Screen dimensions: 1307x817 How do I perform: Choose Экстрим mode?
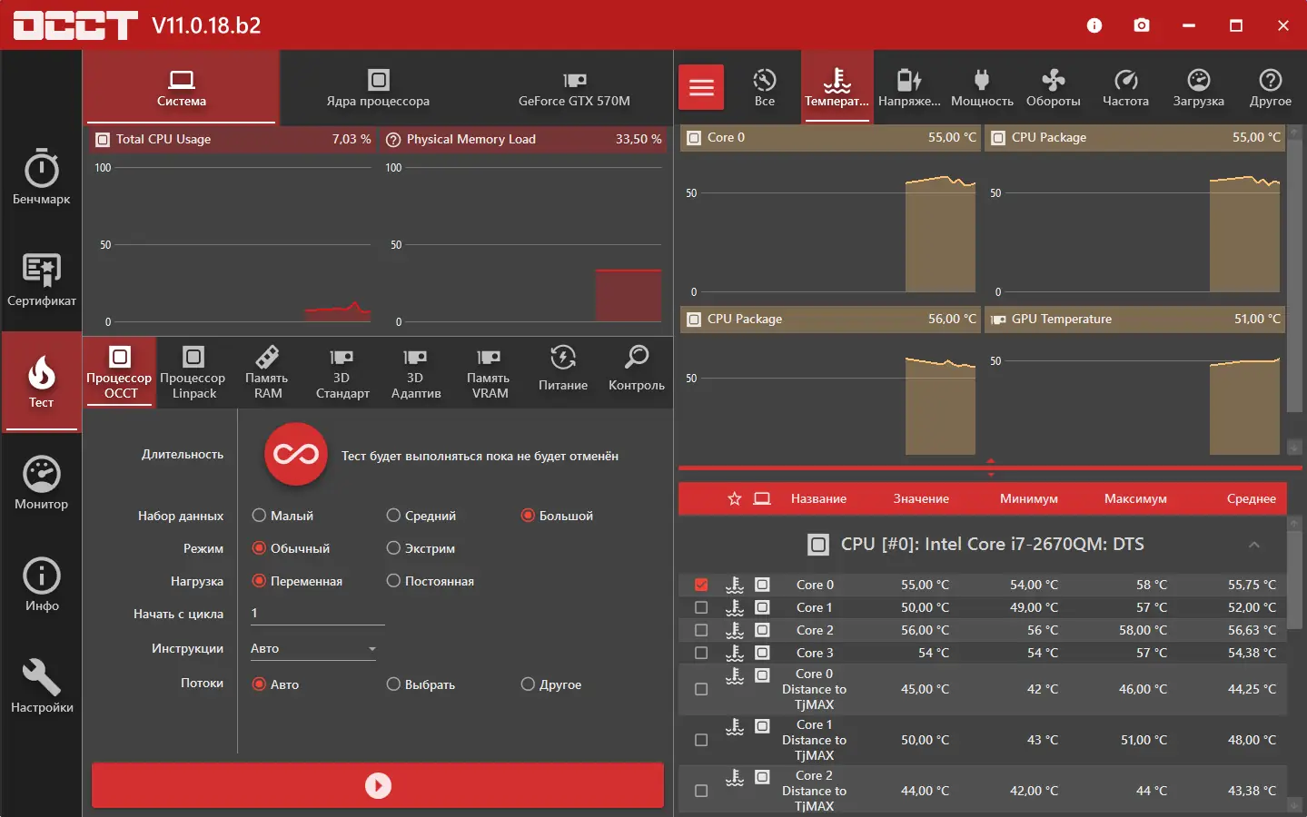421,548
